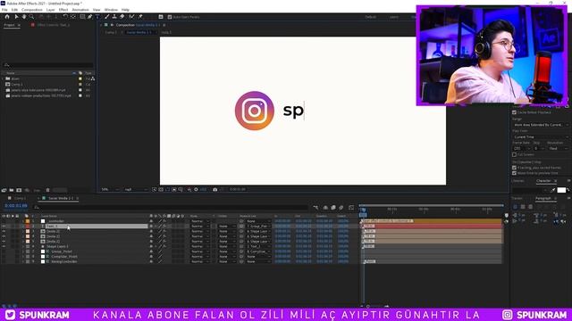Screen dimensions: 572x321
Task: Click the current time display in timeline
Action: click(x=16, y=206)
